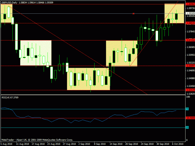Screen dimensions: 195x146
Task: Click the 1.54695 price scale value
Action: (191, 70)
